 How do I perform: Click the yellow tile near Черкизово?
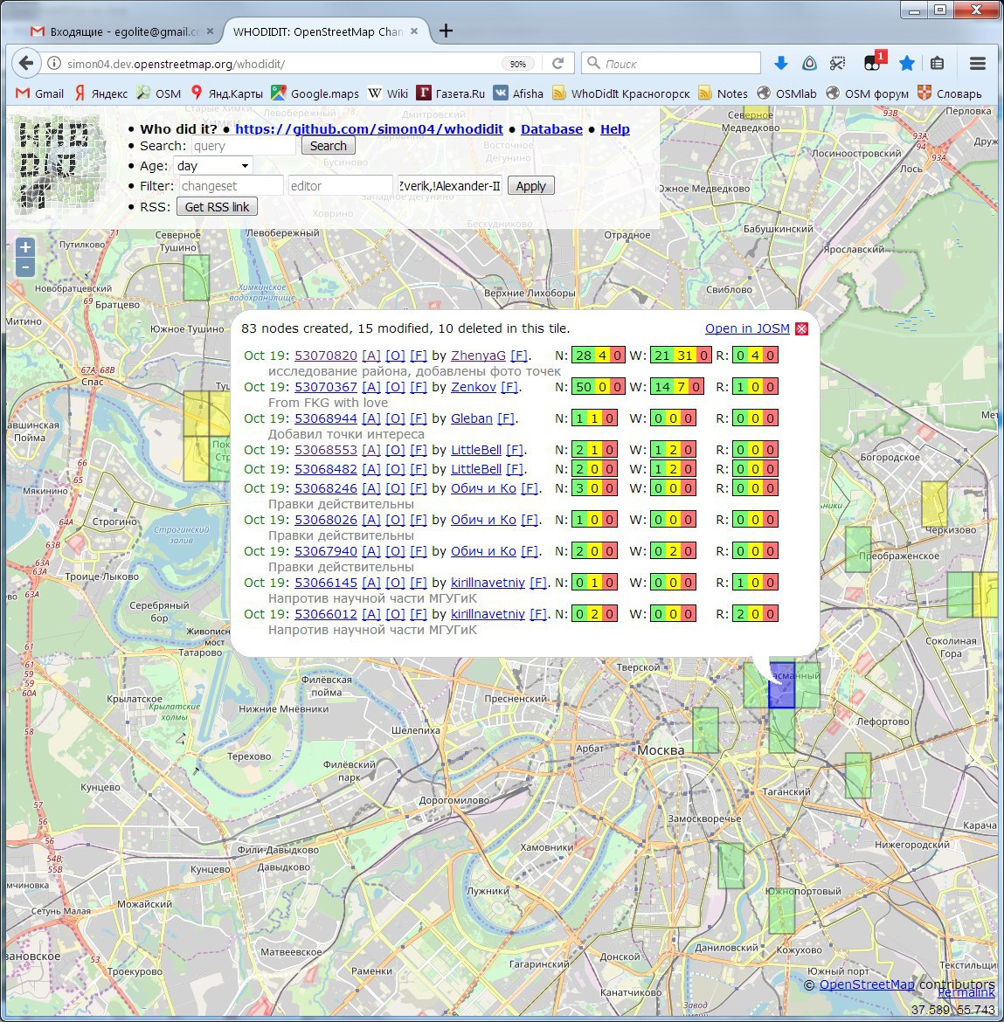(933, 504)
